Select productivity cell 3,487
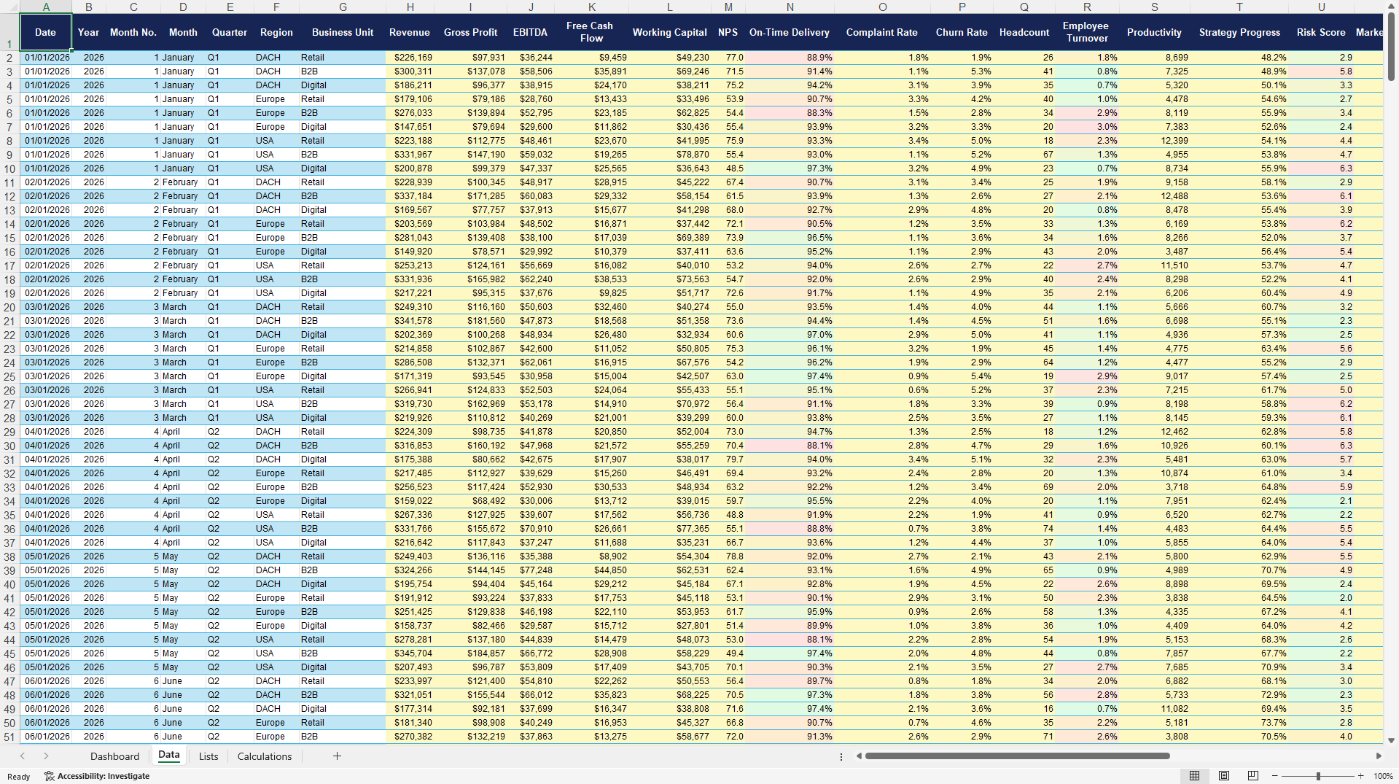Image resolution: width=1399 pixels, height=784 pixels. (1155, 252)
